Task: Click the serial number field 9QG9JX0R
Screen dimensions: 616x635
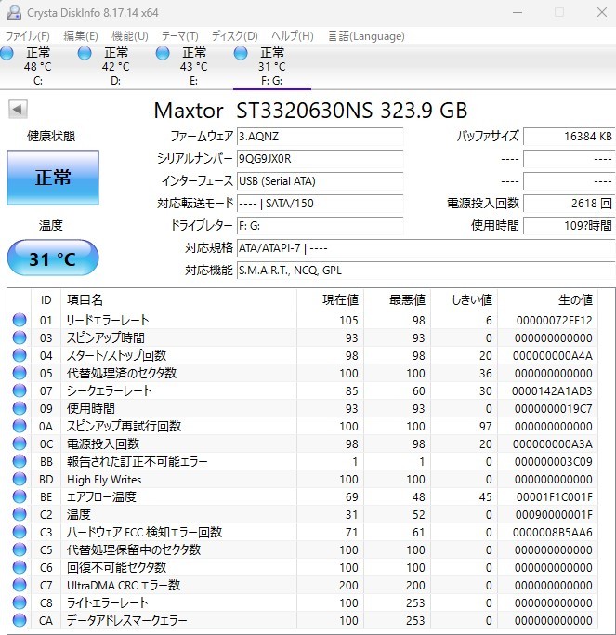Action: (319, 158)
